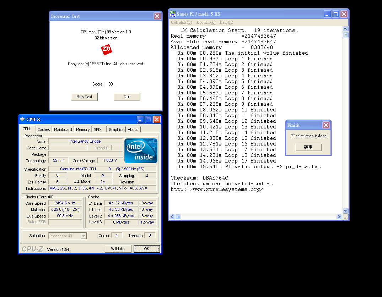Click the initial value finished line
The height and width of the screenshot is (297, 382).
pos(243,53)
